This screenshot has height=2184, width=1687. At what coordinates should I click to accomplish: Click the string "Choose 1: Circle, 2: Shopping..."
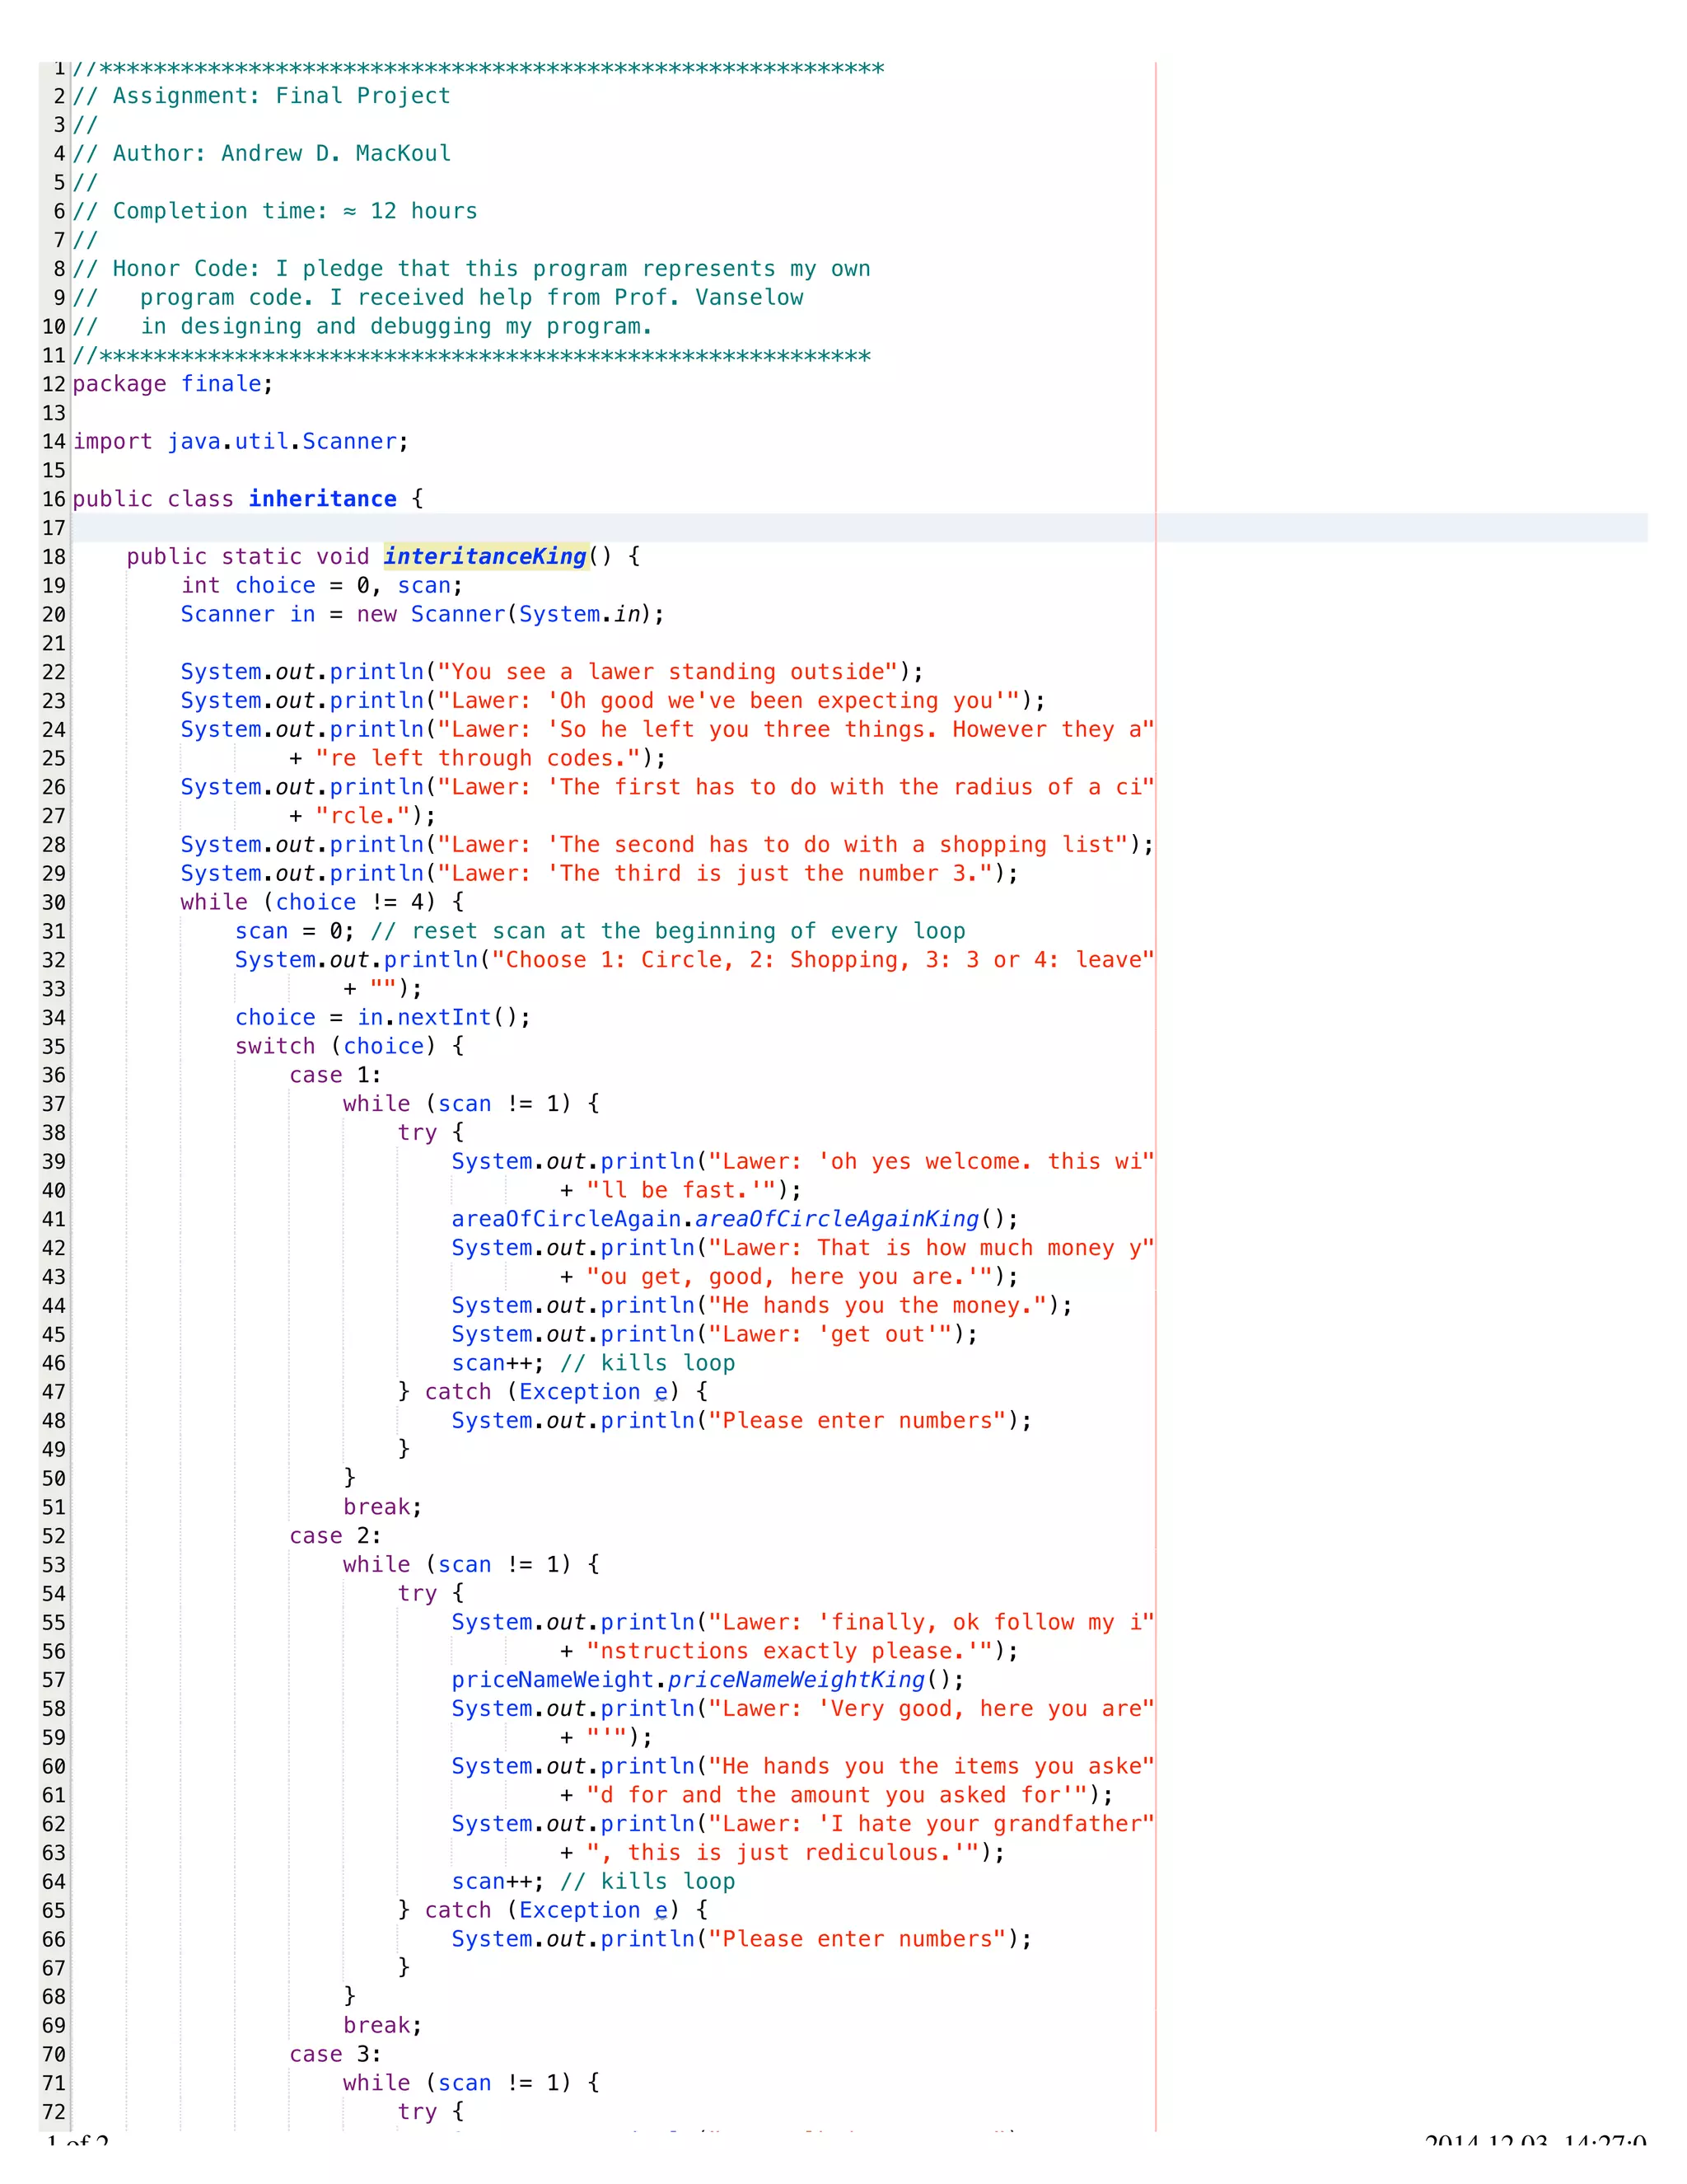(x=824, y=960)
